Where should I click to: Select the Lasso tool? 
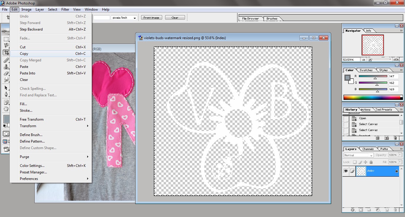[6, 46]
